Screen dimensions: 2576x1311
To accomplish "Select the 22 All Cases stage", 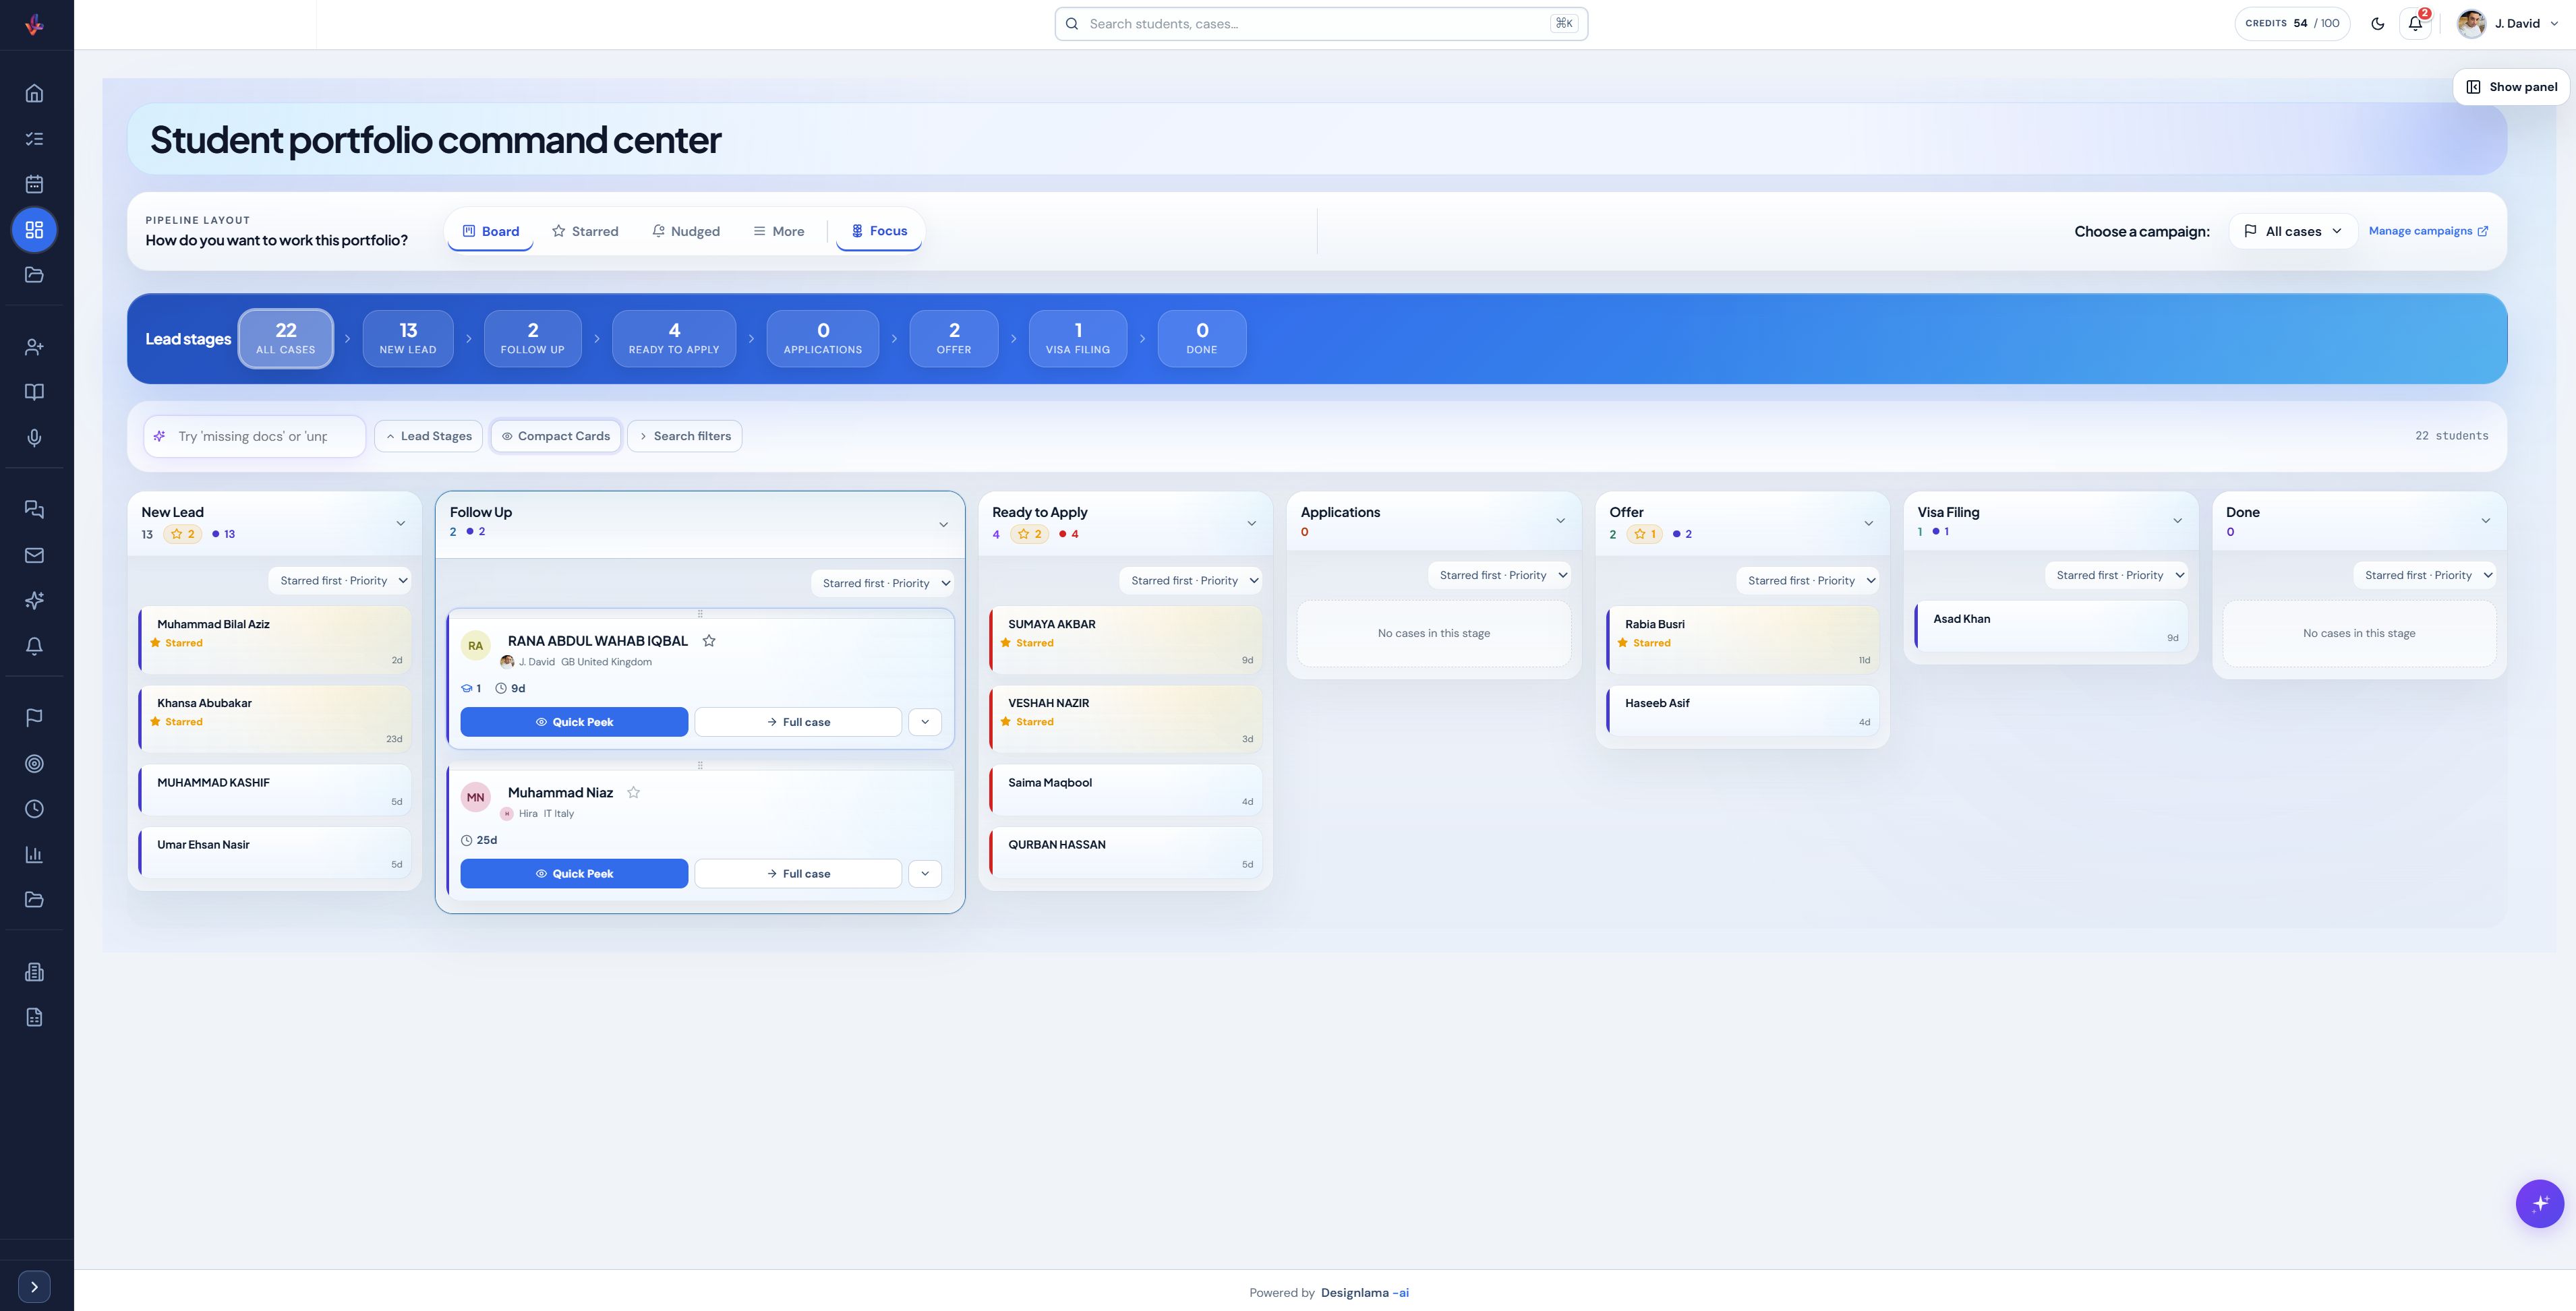I will [x=286, y=338].
